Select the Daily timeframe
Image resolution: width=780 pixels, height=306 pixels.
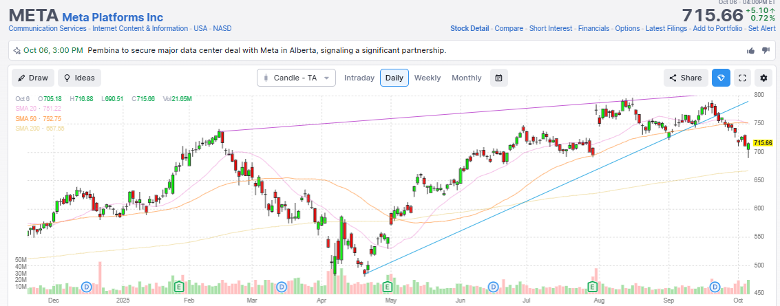pos(394,78)
